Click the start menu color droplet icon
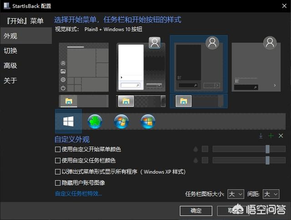Screen dimensions: 291x220 click(196, 149)
